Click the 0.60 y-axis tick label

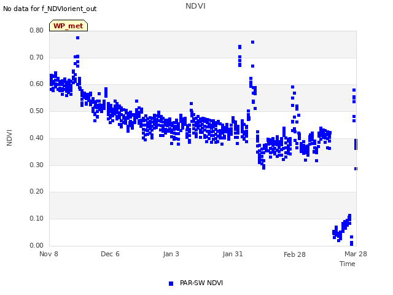pyautogui.click(x=36, y=84)
